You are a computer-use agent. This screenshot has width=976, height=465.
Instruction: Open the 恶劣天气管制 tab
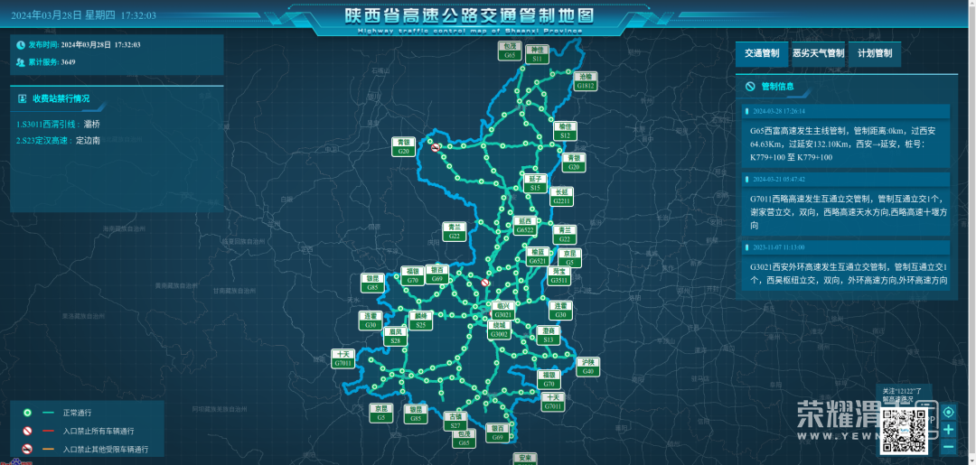(x=818, y=53)
